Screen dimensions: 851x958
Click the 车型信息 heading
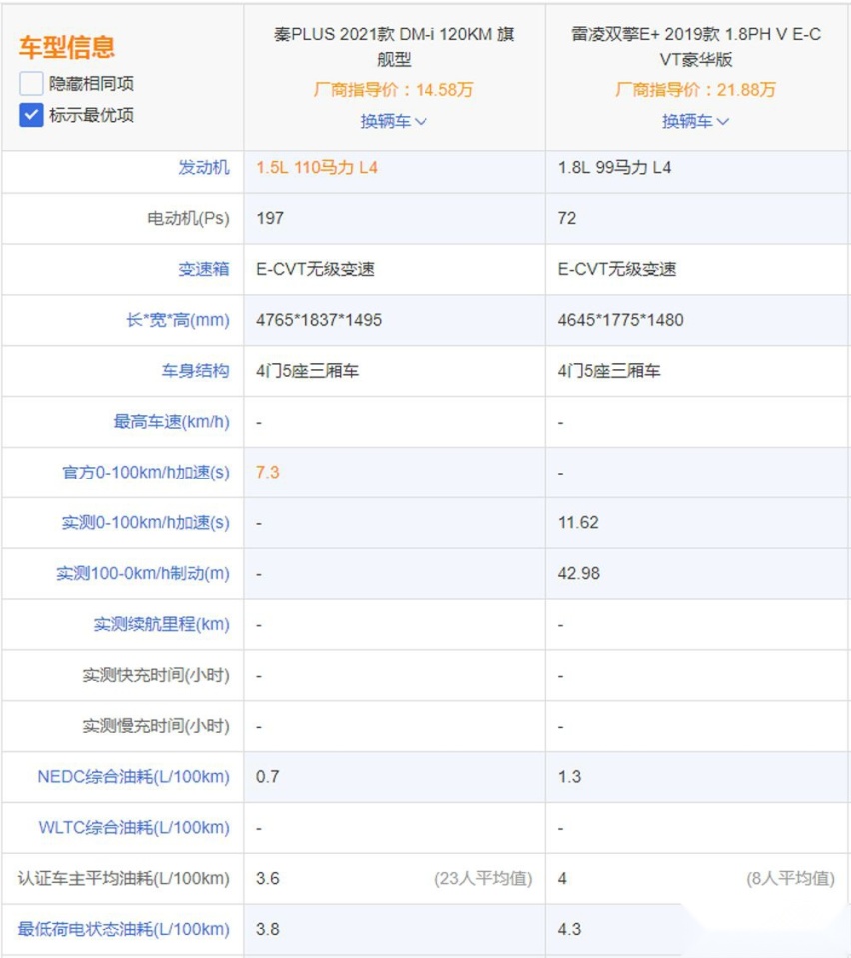[x=67, y=47]
